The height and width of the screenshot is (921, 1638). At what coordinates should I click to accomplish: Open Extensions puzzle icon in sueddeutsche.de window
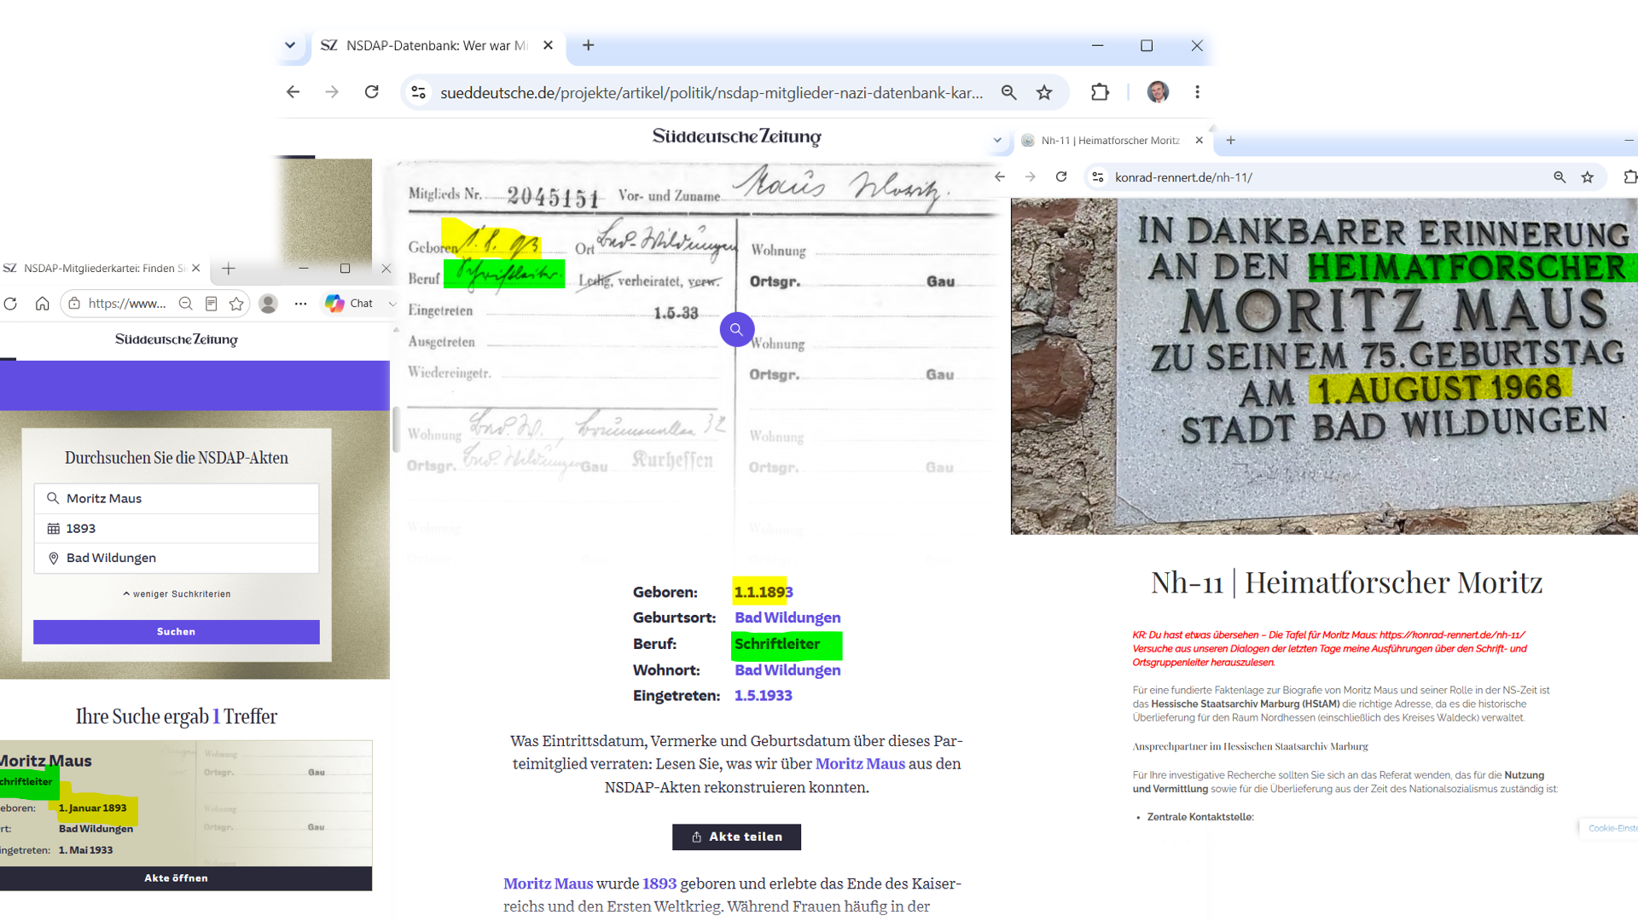1101,92
